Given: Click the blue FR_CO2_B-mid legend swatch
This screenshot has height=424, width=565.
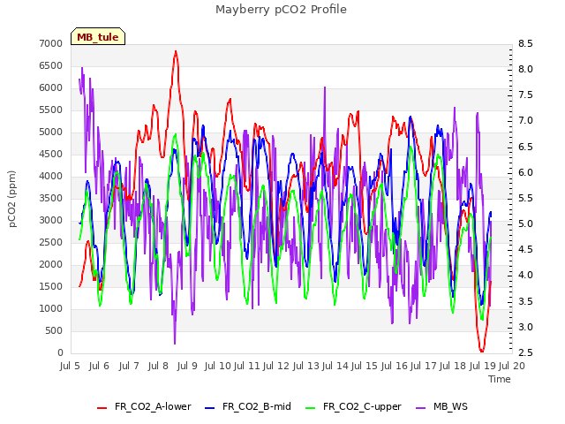Looking at the screenshot, I should [x=210, y=408].
